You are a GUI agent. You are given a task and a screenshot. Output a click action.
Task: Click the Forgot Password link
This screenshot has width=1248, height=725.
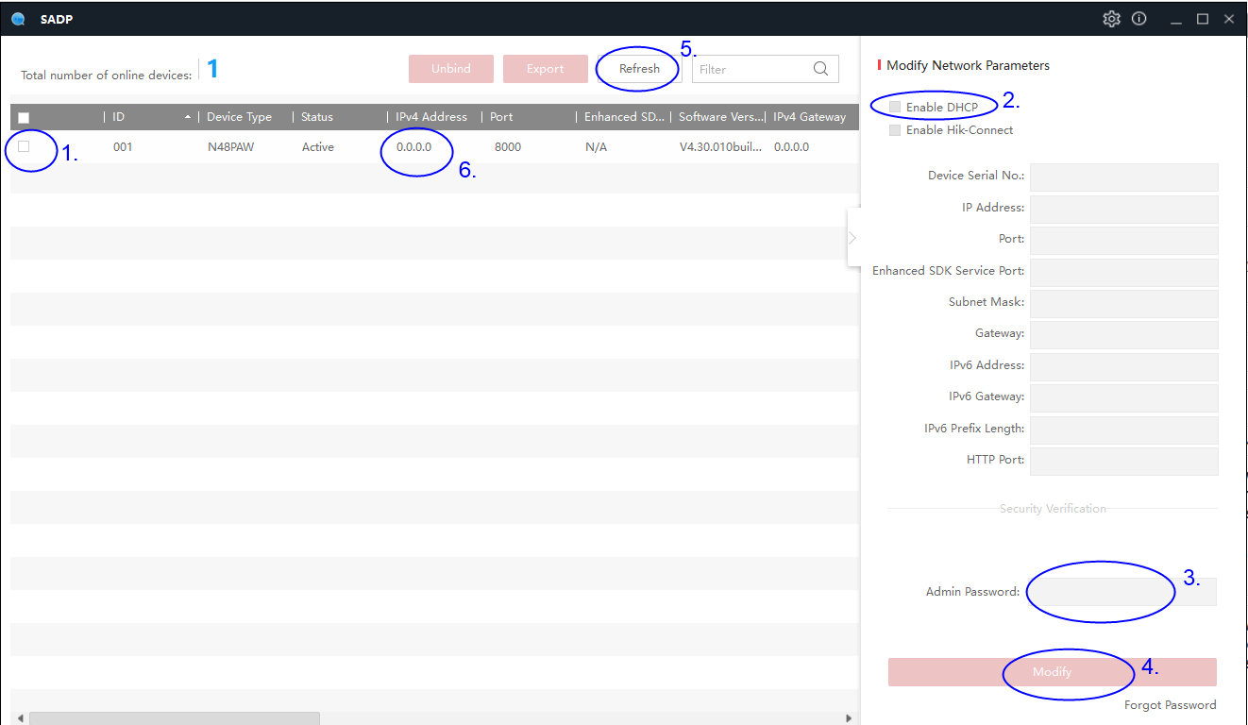tap(1170, 705)
